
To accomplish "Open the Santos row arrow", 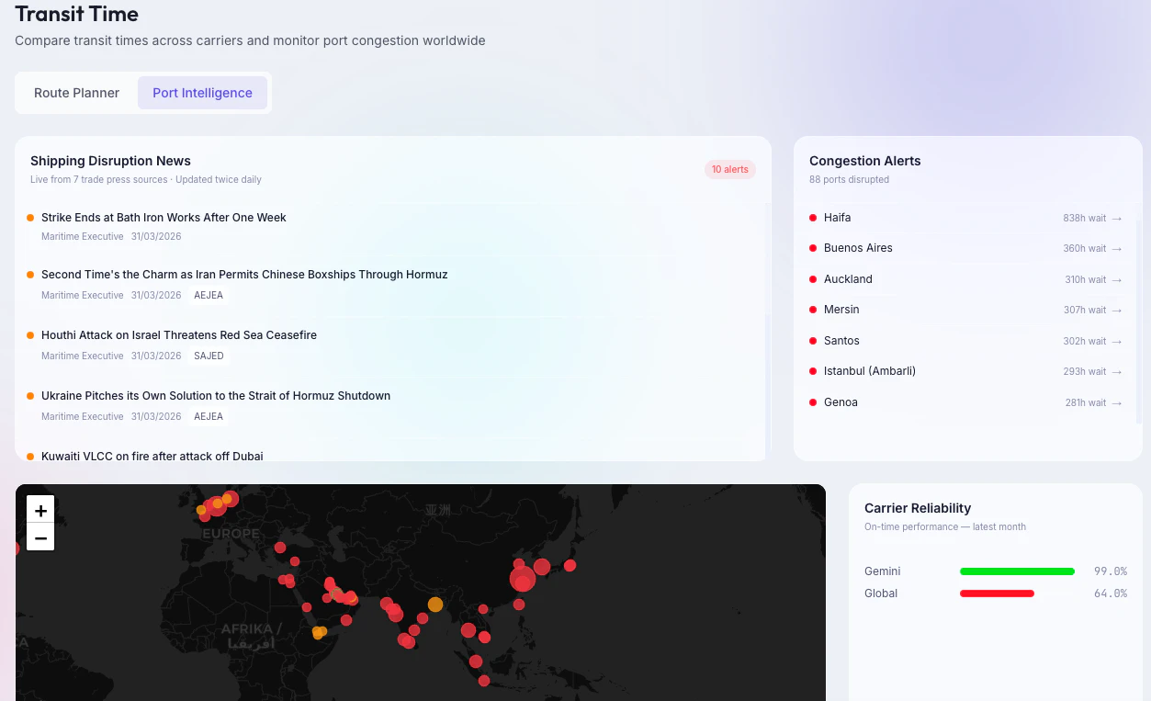I will point(1117,342).
